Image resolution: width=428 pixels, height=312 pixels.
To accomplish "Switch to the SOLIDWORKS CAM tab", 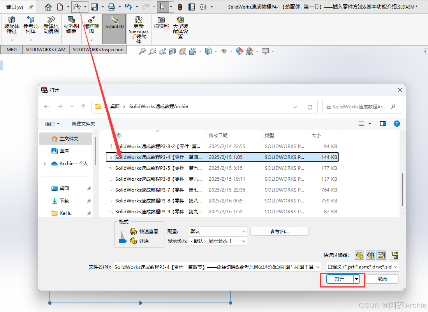I will (46, 50).
